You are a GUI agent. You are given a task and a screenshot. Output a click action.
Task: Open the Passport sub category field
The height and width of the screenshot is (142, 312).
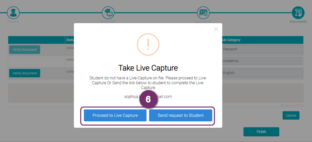pyautogui.click(x=261, y=49)
